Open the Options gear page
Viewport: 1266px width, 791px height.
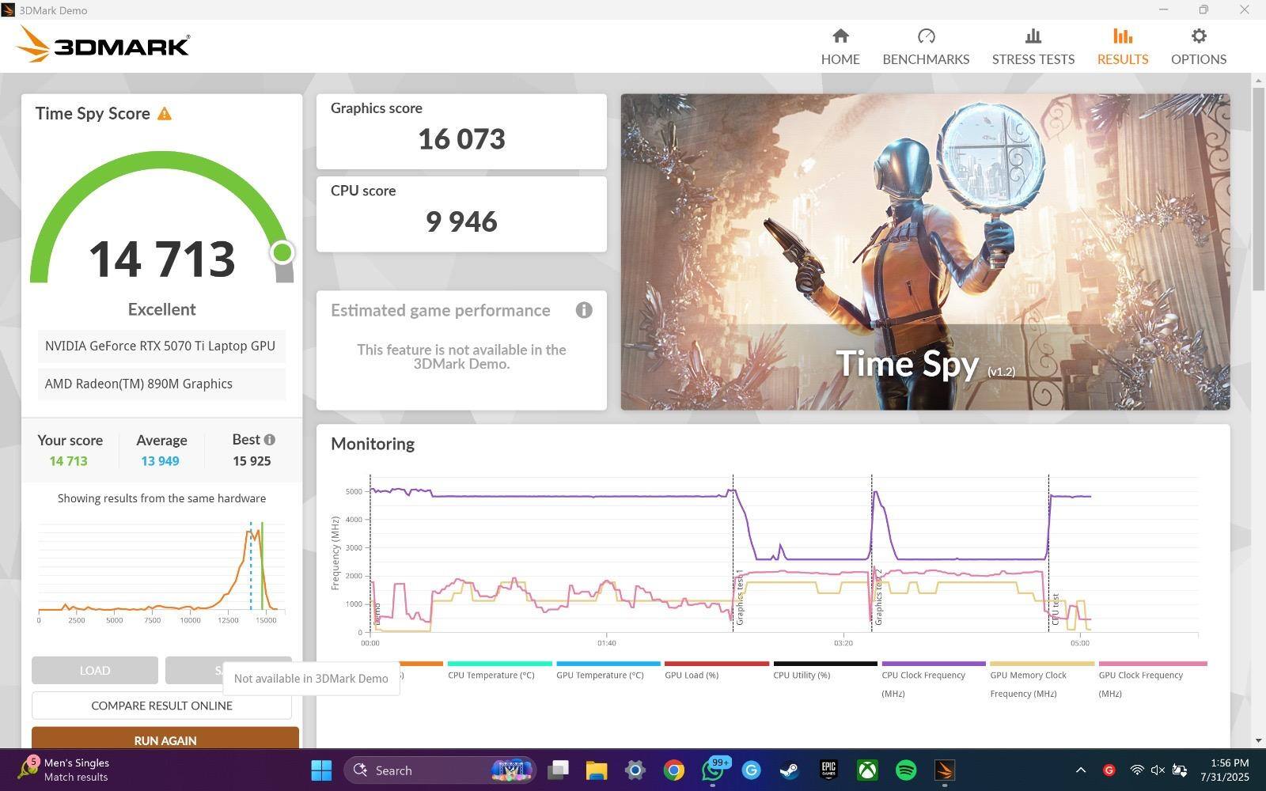click(x=1198, y=47)
